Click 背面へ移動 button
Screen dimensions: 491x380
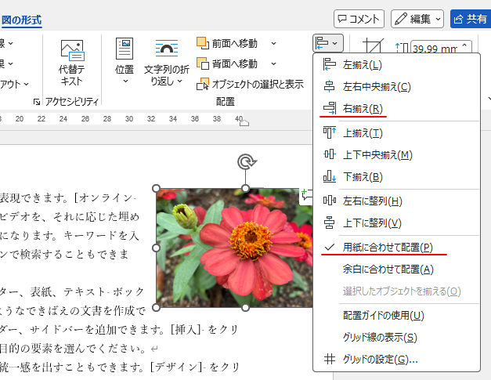(227, 63)
